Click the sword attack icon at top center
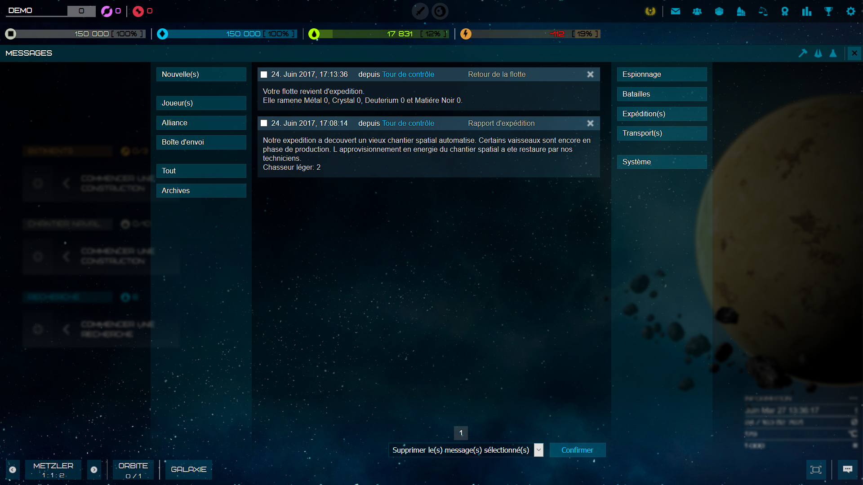 (x=420, y=11)
